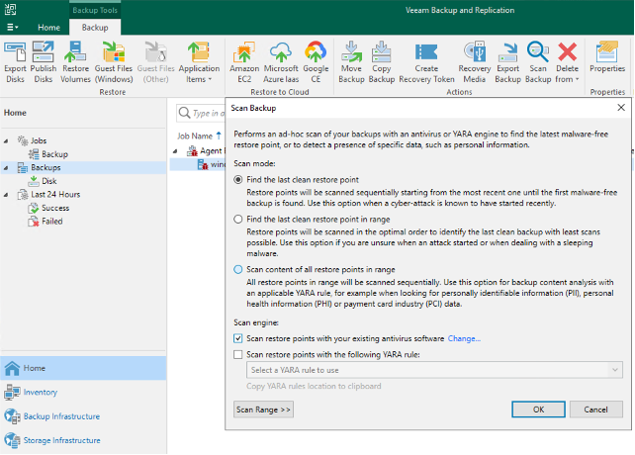Open the Home navigation view
Image resolution: width=635 pixels, height=455 pixels.
point(83,368)
